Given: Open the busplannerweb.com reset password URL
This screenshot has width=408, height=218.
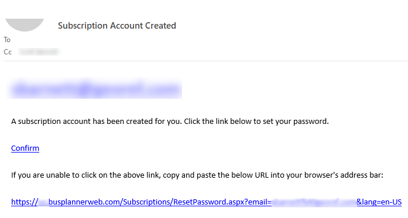Looking at the screenshot, I should pyautogui.click(x=207, y=202).
